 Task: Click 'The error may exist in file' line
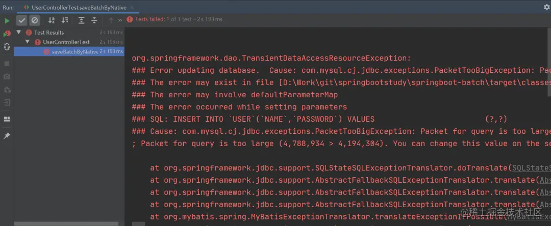click(341, 82)
